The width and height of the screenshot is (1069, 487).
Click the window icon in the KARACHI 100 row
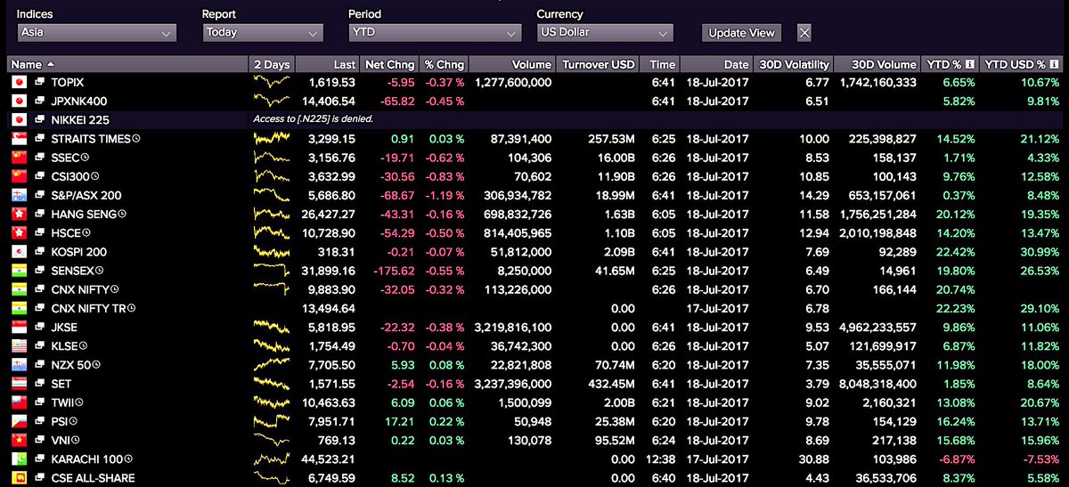pyautogui.click(x=40, y=459)
